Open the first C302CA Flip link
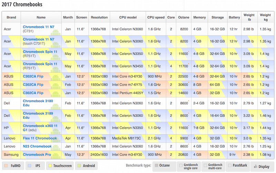The height and width of the screenshot is (173, 276). [33, 76]
